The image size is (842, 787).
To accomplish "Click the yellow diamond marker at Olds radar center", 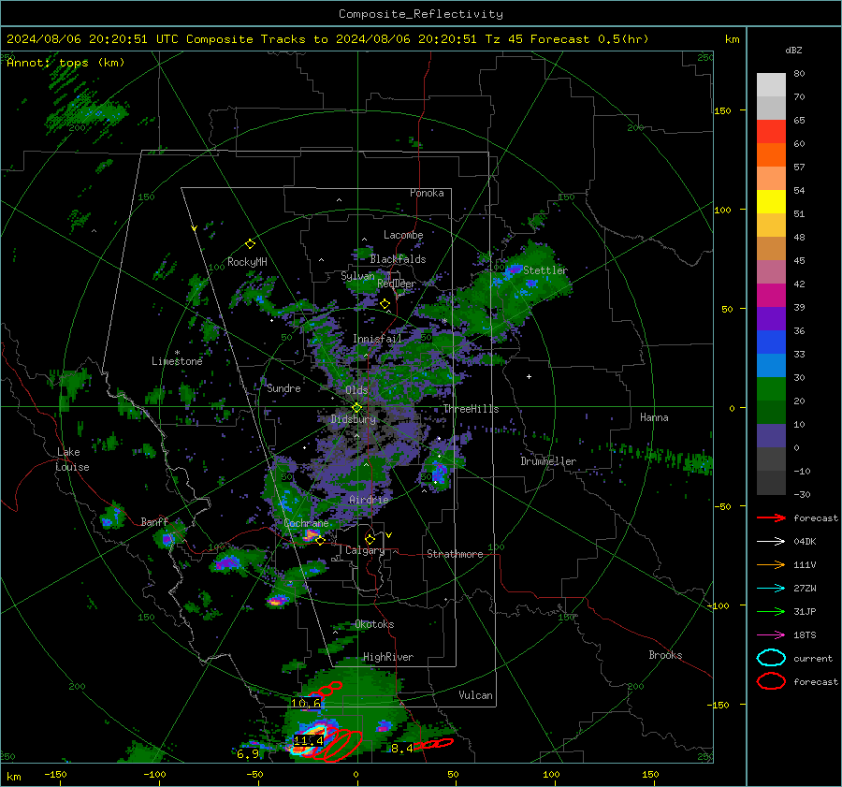I will coord(356,407).
